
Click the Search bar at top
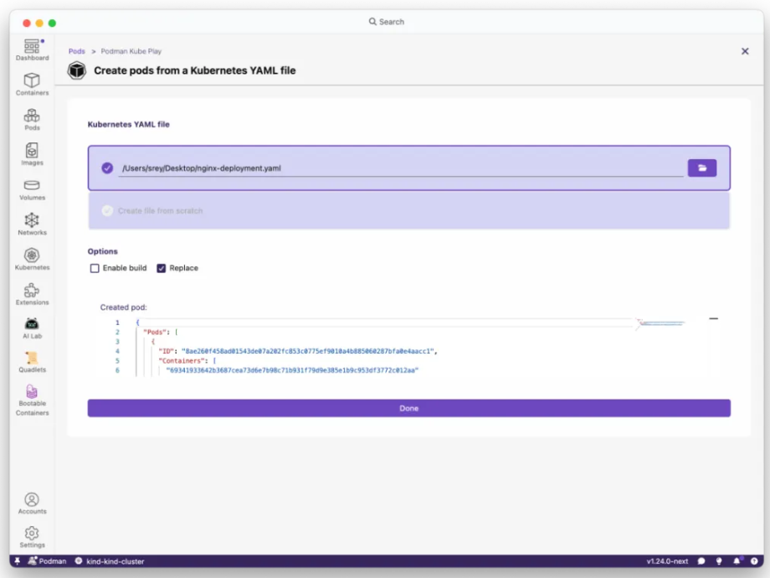point(387,22)
